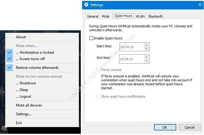Toggle Show quiet hours notifications checkbox
The width and height of the screenshot is (204, 135).
pyautogui.click(x=98, y=96)
